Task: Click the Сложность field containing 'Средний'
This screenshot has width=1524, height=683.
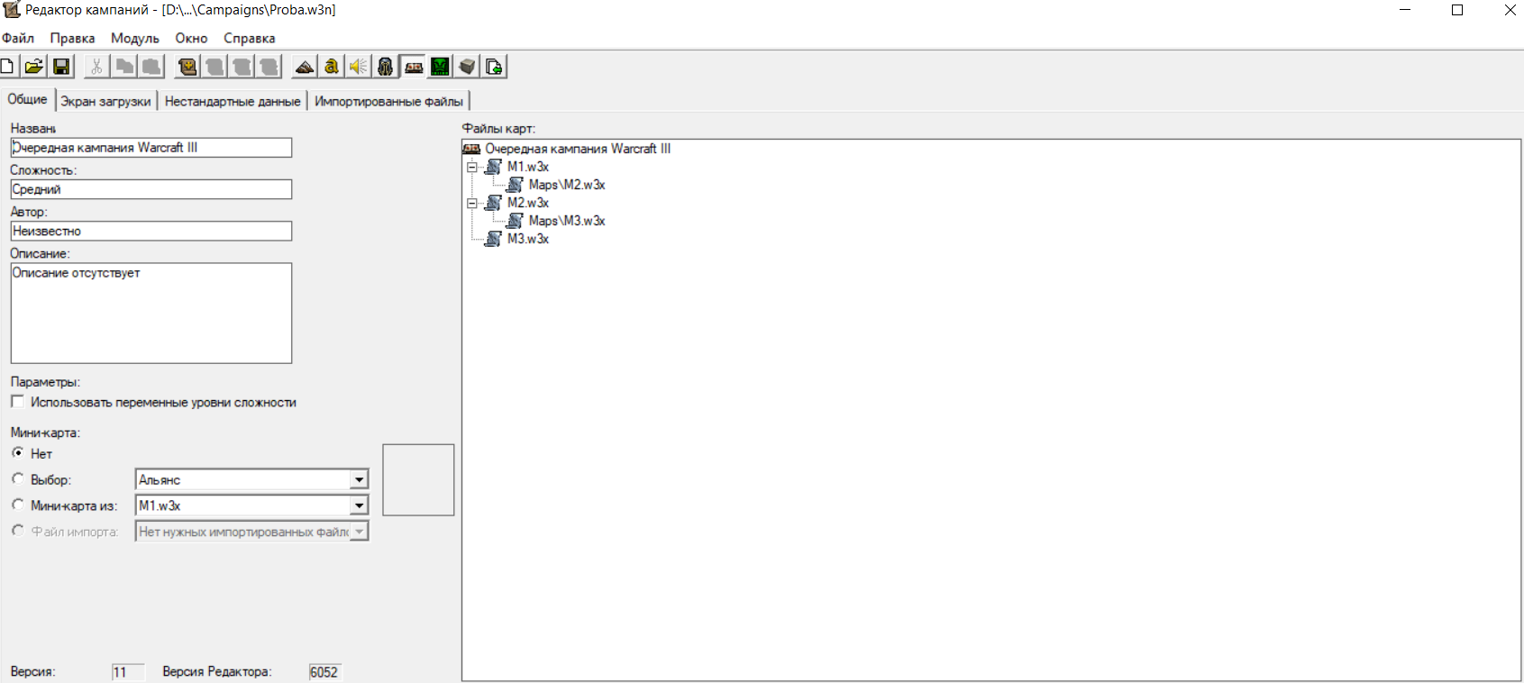Action: click(x=151, y=189)
